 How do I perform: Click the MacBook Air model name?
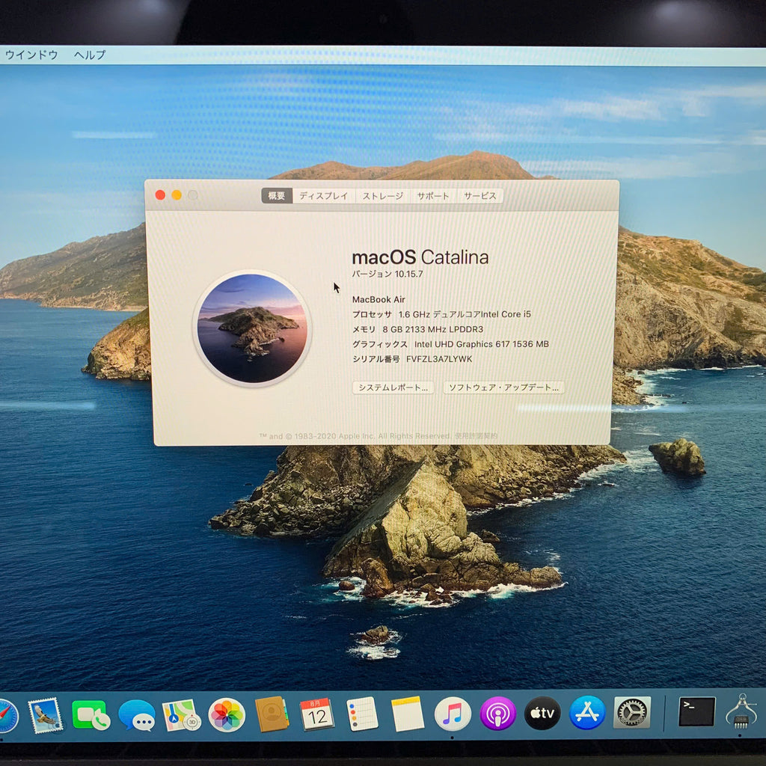click(x=379, y=299)
